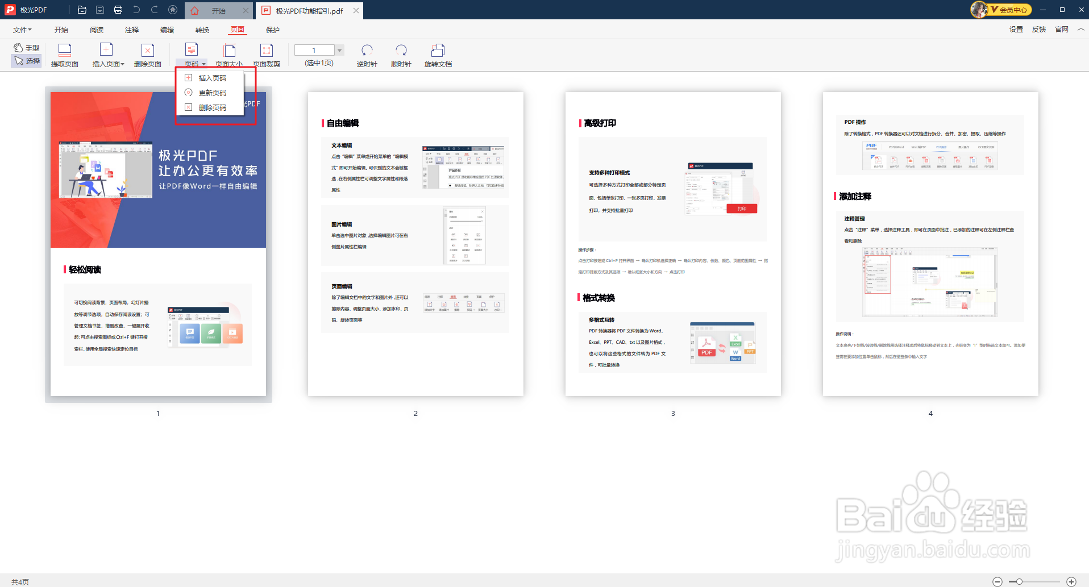Viewport: 1089px width, 587px height.
Task: Open 反馈 feedback
Action: point(1039,30)
